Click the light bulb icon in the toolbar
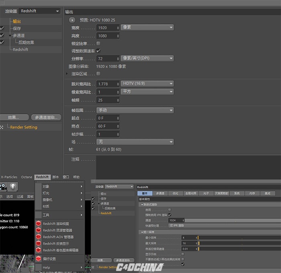This screenshot has height=273, width=281. click(x=13, y=187)
